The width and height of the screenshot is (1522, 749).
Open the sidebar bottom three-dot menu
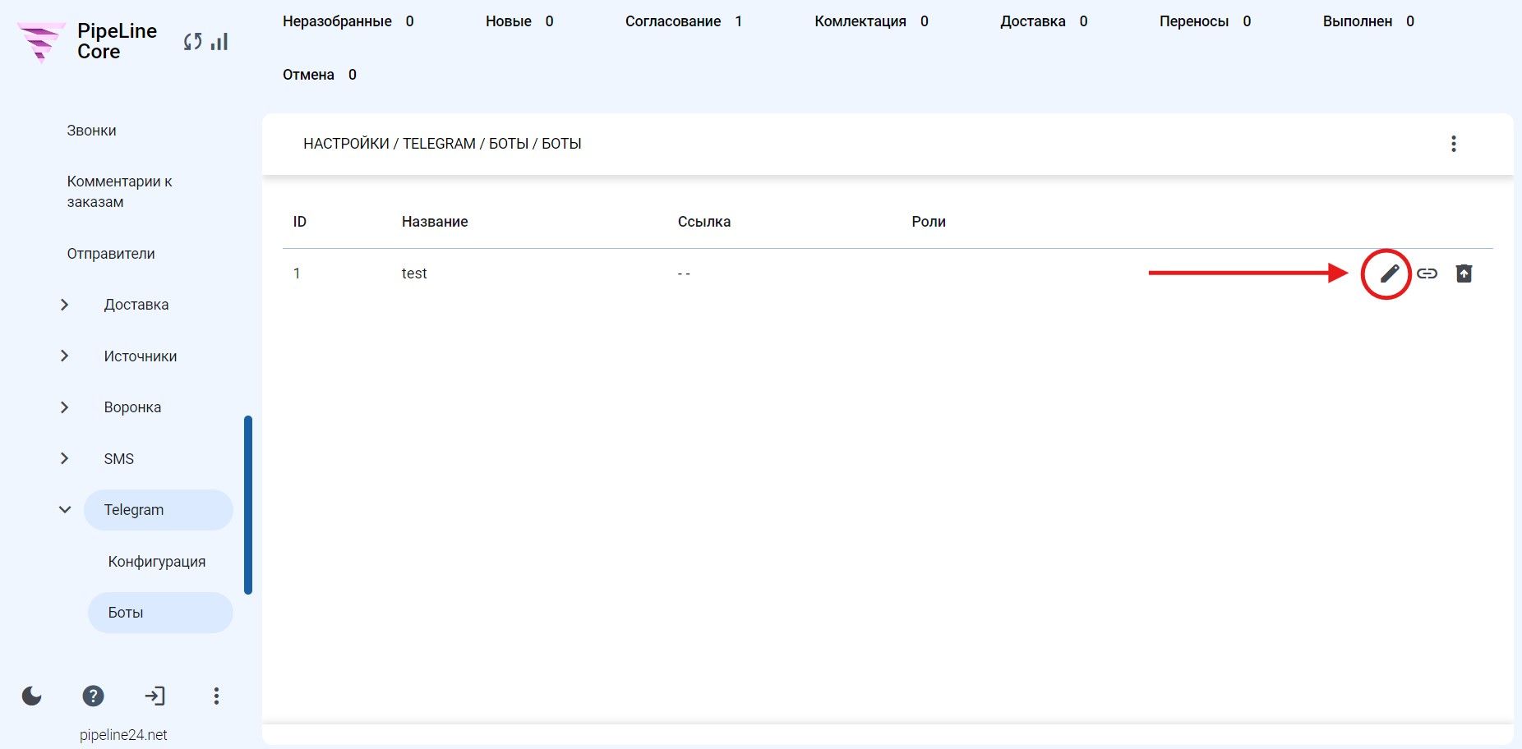[216, 696]
